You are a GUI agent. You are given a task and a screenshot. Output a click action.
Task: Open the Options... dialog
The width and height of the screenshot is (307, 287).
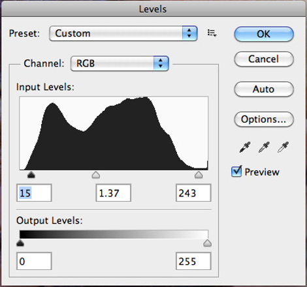point(264,119)
